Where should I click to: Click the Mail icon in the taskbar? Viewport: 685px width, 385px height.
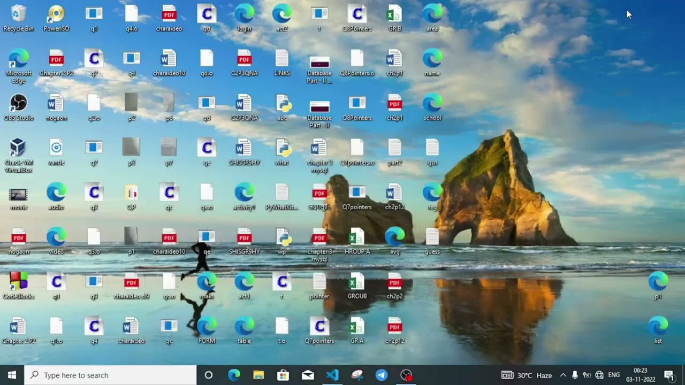coord(308,375)
